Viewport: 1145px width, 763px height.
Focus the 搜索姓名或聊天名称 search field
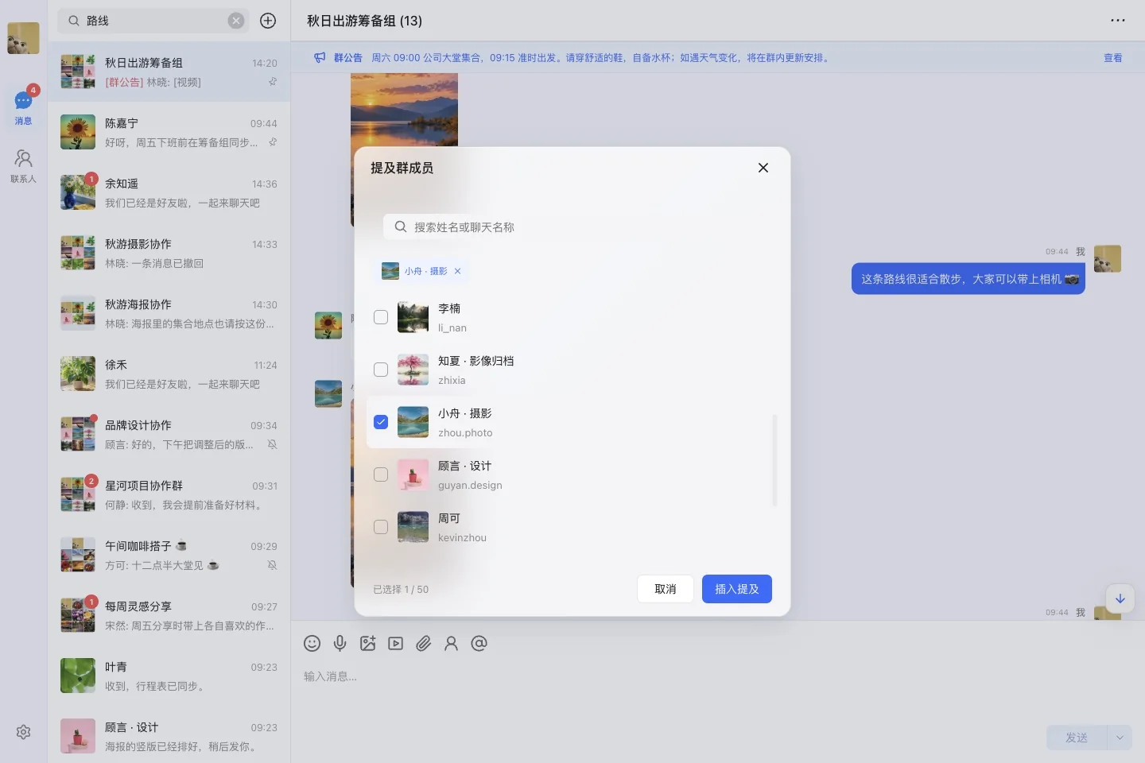572,227
